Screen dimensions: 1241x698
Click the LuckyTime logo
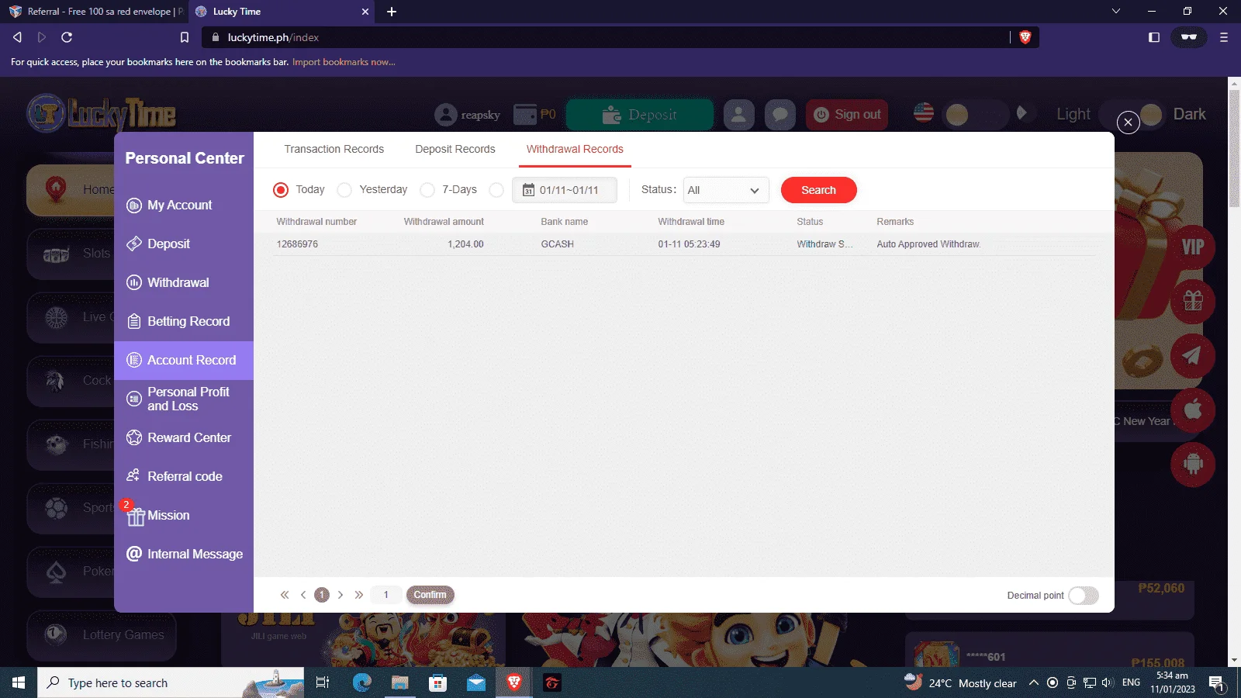[102, 114]
